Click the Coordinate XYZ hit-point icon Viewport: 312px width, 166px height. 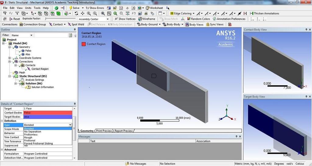click(x=17, y=13)
